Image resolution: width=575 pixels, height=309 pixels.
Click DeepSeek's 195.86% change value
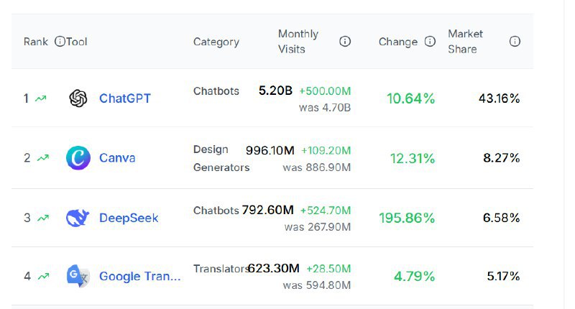(407, 218)
